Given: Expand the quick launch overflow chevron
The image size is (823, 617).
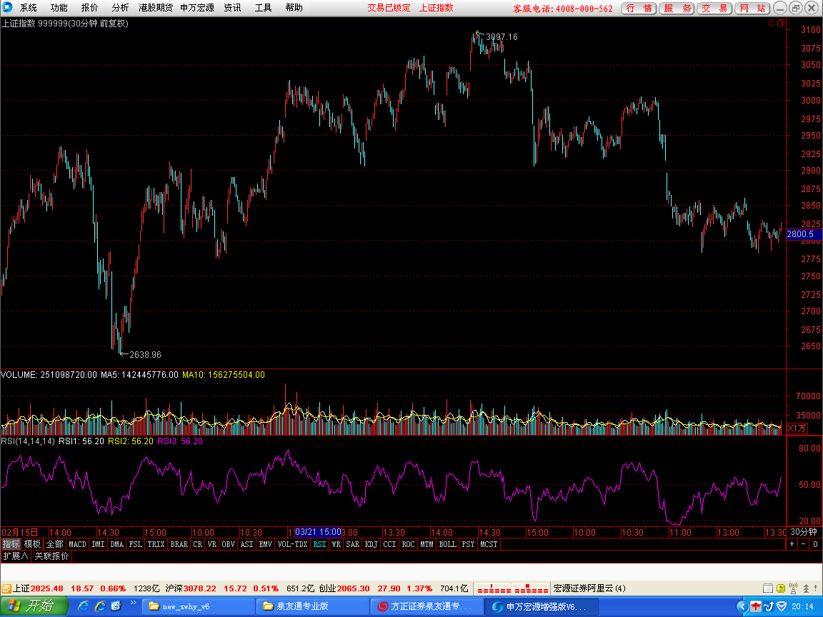Looking at the screenshot, I should tap(134, 602).
